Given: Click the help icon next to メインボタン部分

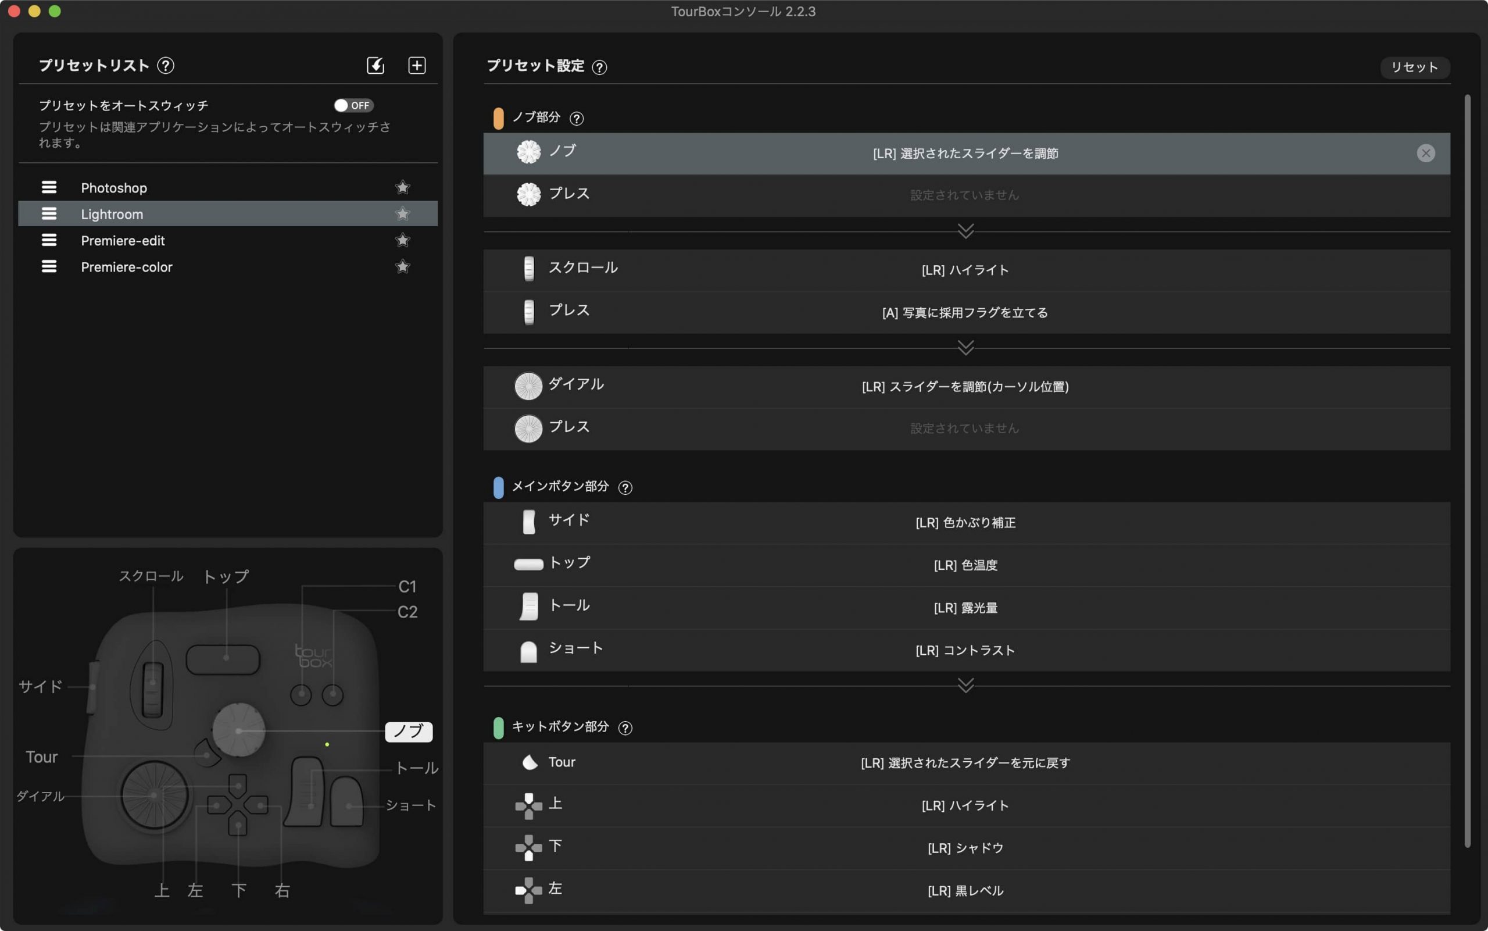Looking at the screenshot, I should pyautogui.click(x=625, y=488).
